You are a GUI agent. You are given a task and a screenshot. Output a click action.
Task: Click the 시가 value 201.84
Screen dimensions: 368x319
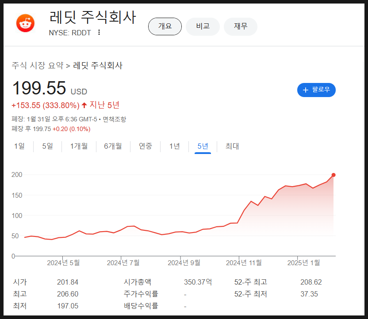pos(68,282)
